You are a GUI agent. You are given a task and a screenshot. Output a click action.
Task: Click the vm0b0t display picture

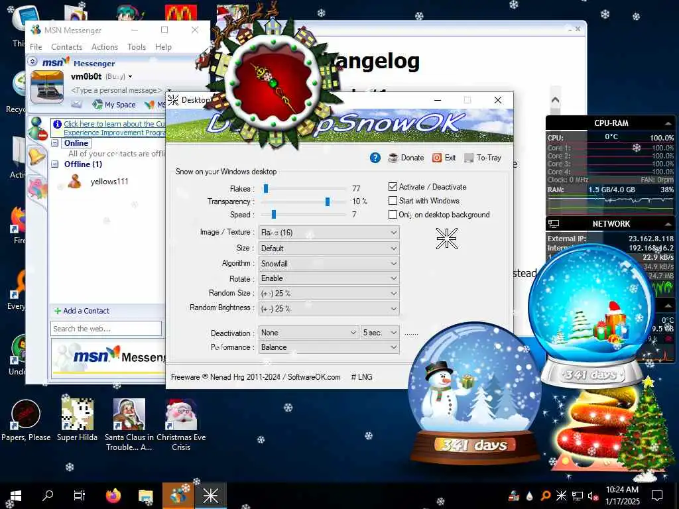[47, 87]
